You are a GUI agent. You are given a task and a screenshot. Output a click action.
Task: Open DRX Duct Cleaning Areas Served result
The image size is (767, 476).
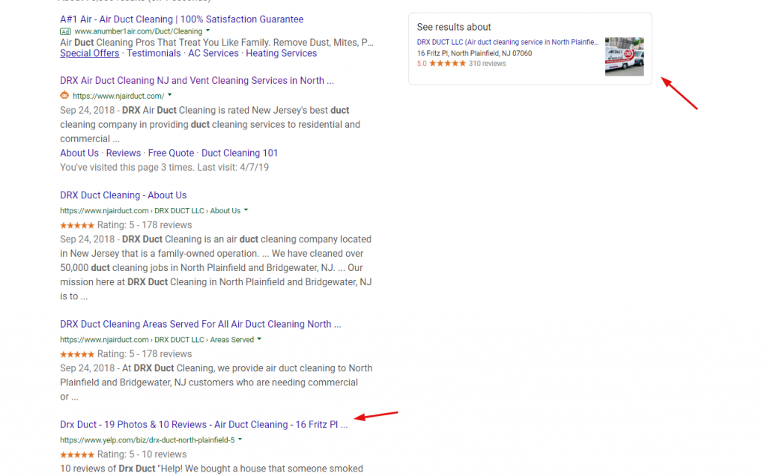[201, 324]
